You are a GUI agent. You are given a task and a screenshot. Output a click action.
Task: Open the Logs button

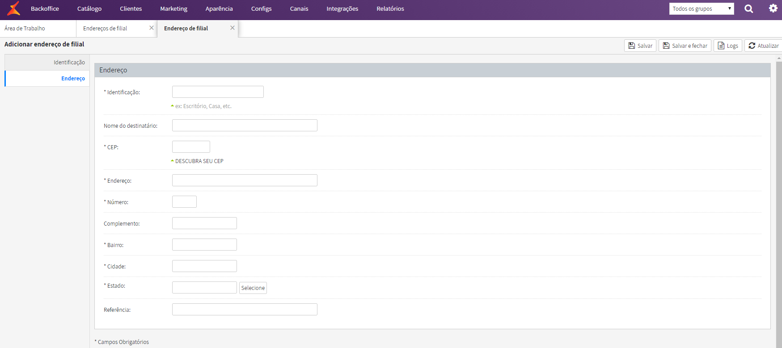(728, 46)
